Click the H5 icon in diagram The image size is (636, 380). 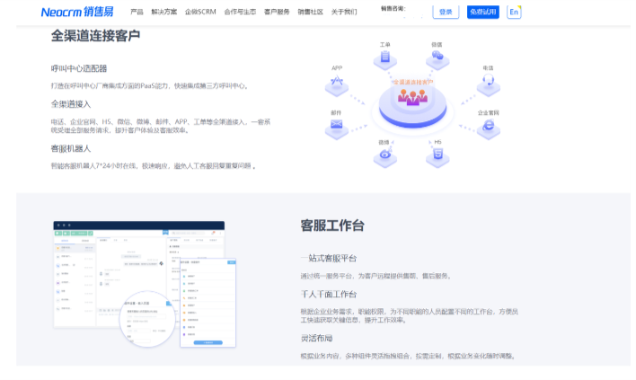(437, 154)
